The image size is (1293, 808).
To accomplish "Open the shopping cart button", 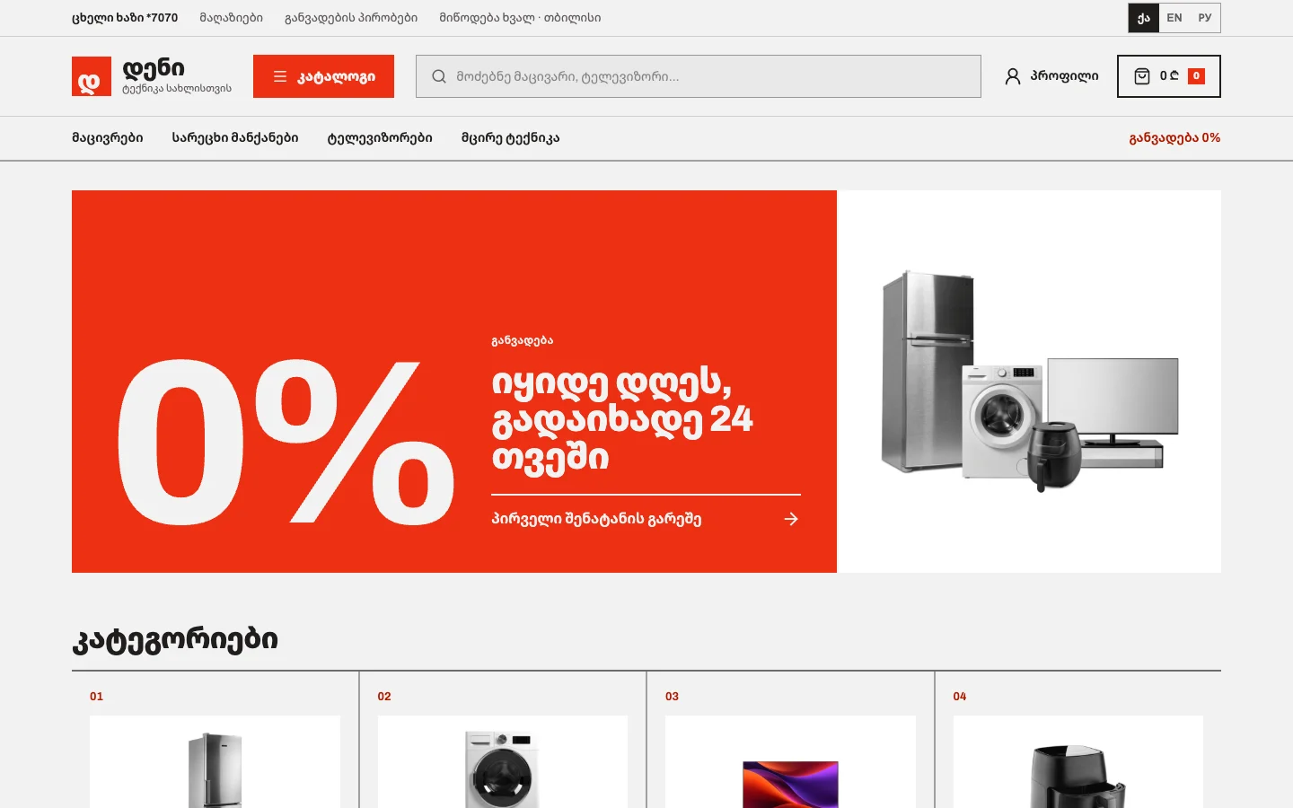I will 1169,76.
